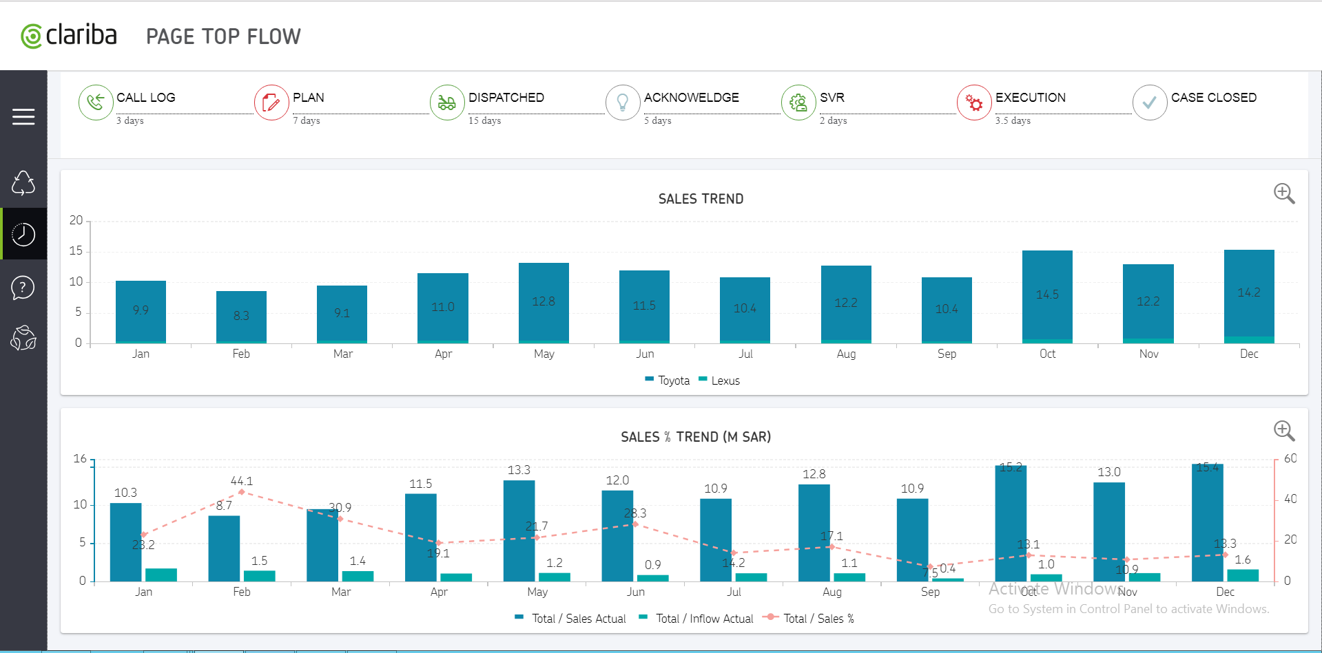Click the '15 days' text under Dispatched
This screenshot has height=653, width=1322.
pos(485,120)
